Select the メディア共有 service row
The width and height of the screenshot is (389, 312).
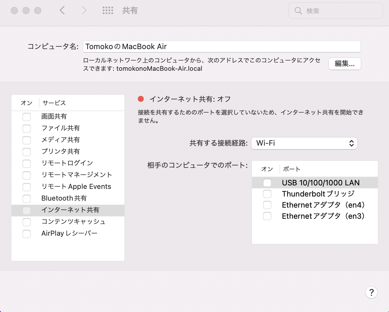[61, 140]
